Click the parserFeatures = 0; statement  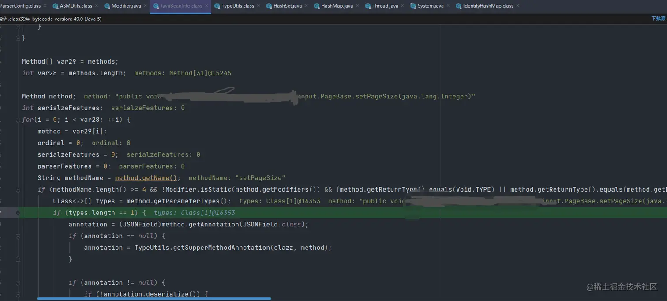pyautogui.click(x=74, y=166)
